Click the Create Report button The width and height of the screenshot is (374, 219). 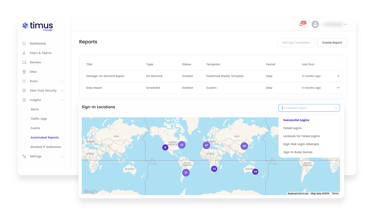tap(332, 43)
